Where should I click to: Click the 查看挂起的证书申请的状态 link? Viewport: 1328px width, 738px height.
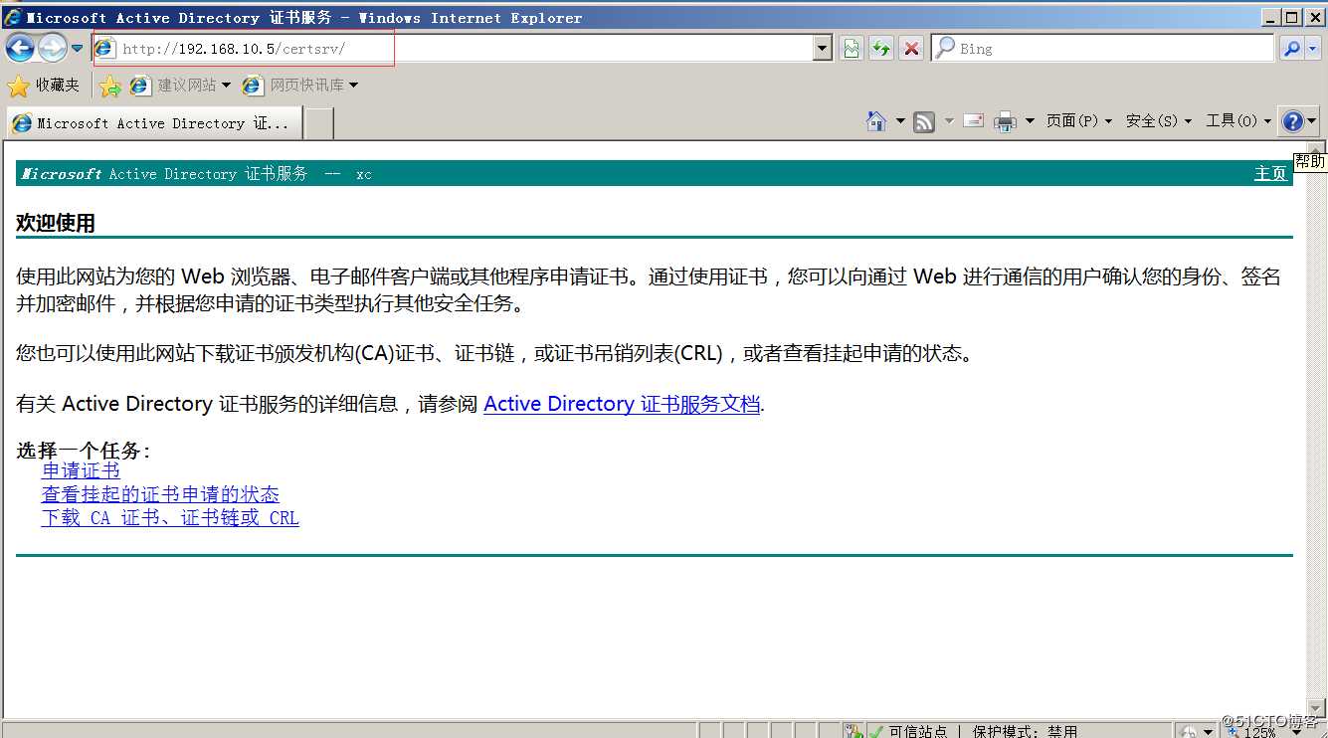click(160, 494)
